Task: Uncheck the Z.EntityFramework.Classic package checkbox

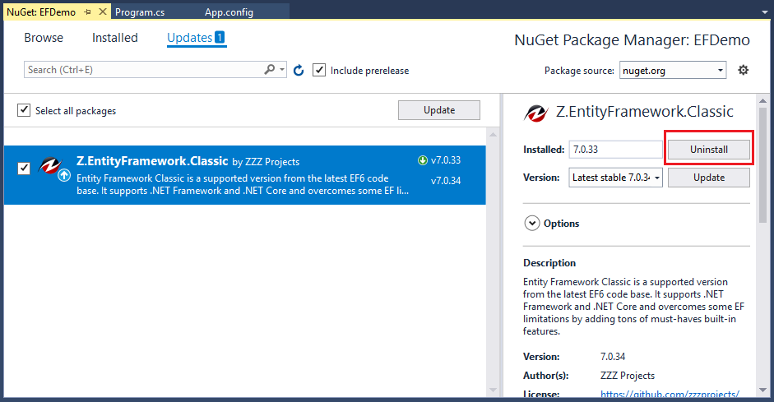Action: pyautogui.click(x=24, y=169)
